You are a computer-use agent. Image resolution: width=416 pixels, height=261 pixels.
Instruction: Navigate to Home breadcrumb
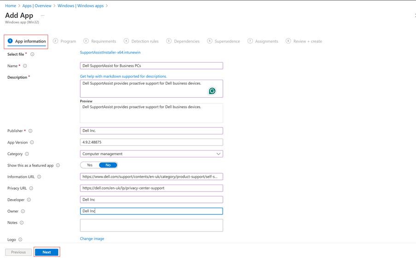click(x=11, y=6)
